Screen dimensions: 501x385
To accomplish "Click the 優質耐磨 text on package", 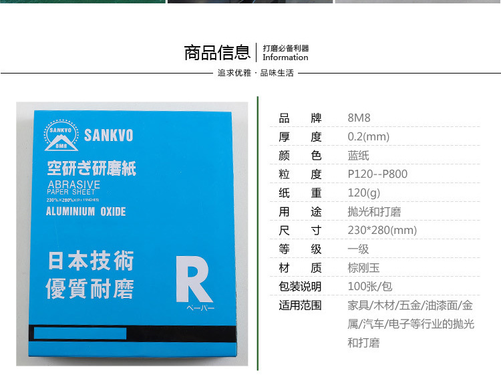I will coord(90,289).
